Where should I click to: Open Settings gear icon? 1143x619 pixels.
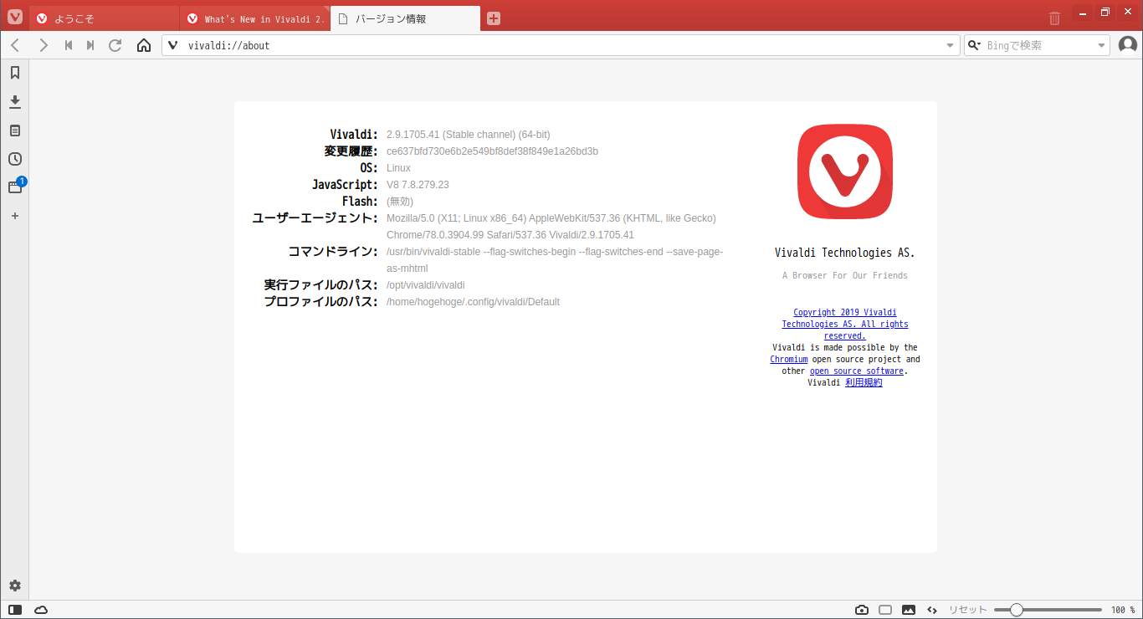[x=14, y=586]
